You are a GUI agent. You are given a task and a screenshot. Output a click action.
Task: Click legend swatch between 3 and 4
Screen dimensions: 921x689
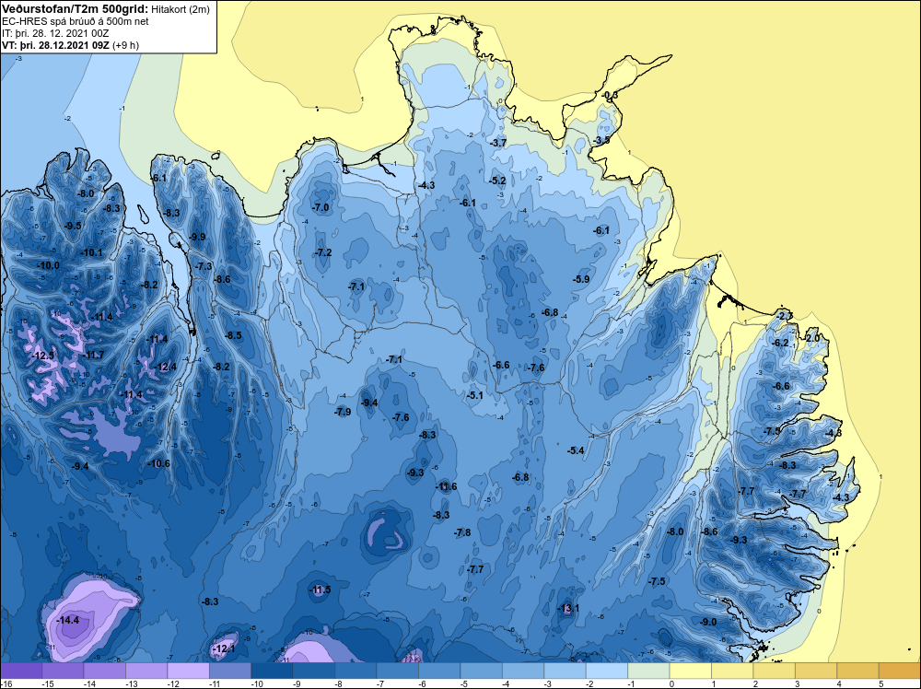coord(816,671)
